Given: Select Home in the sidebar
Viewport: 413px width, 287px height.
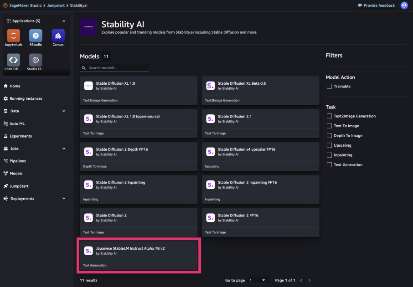Looking at the screenshot, I should click(15, 86).
